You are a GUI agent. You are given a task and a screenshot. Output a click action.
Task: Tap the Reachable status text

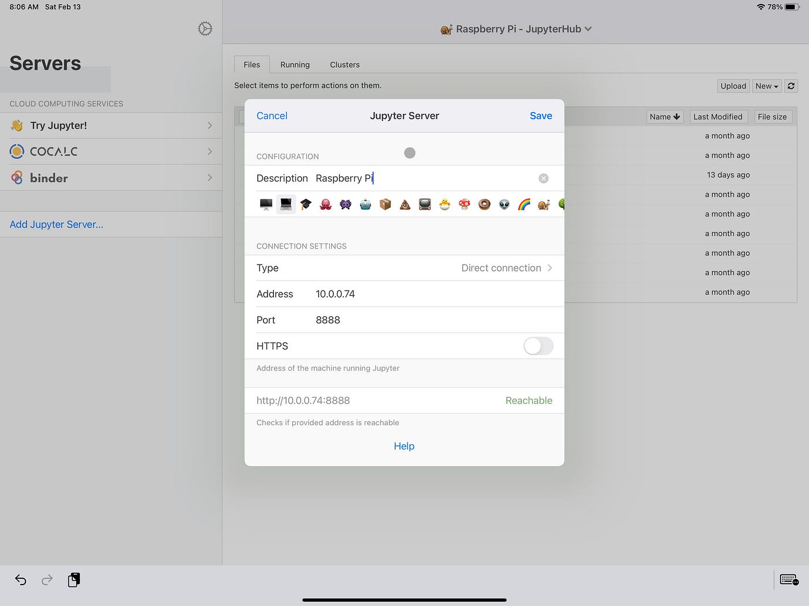click(529, 400)
